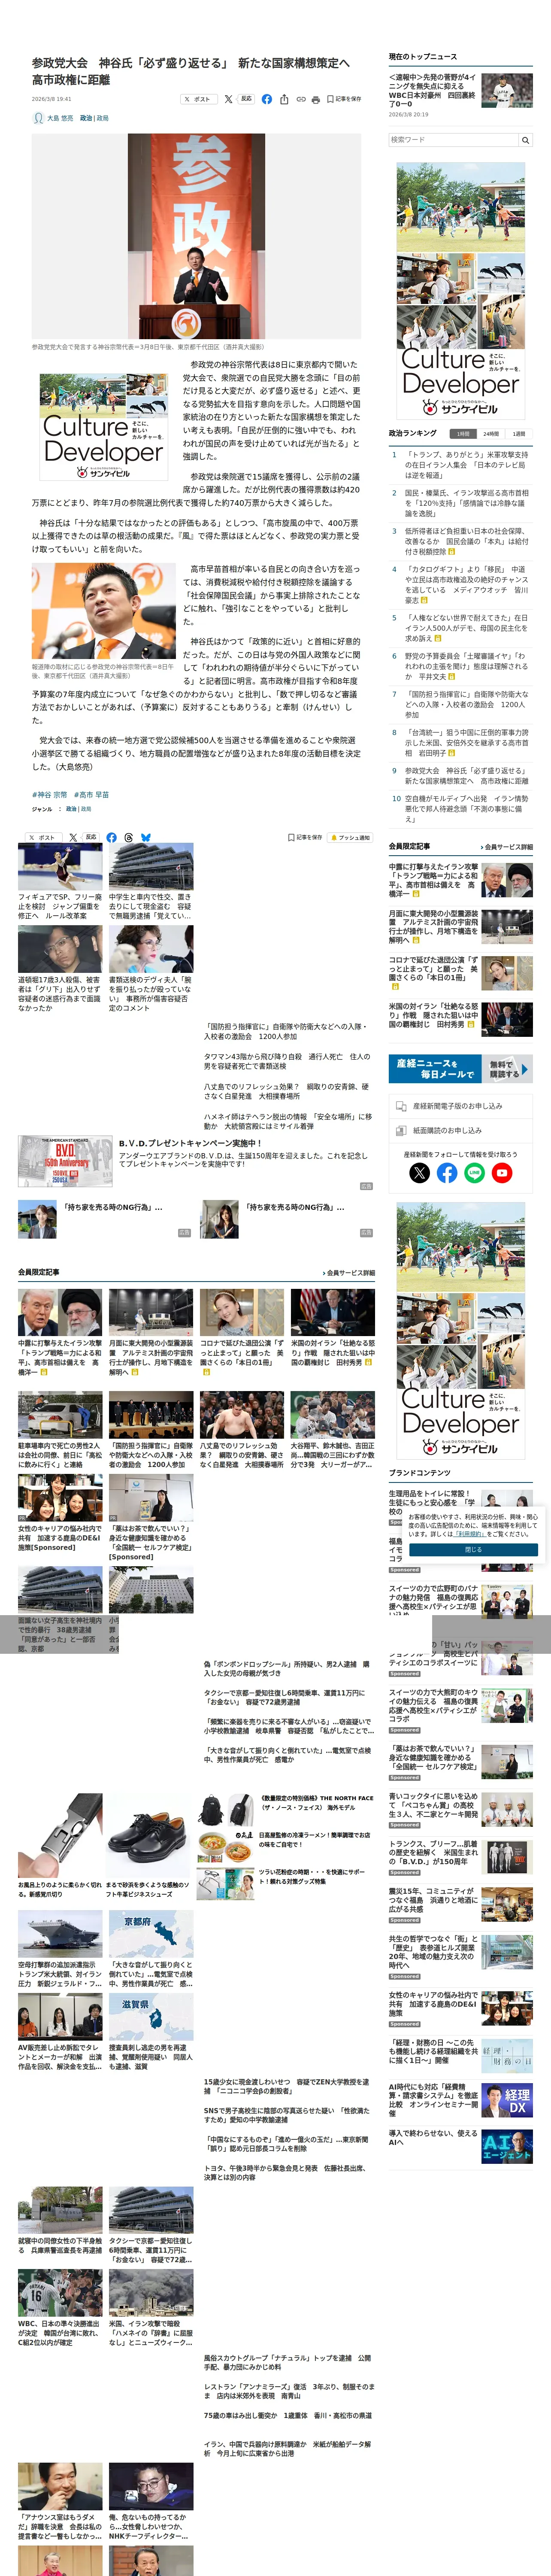Click the share/export icon in the top share bar
The width and height of the screenshot is (551, 2576).
tap(284, 99)
